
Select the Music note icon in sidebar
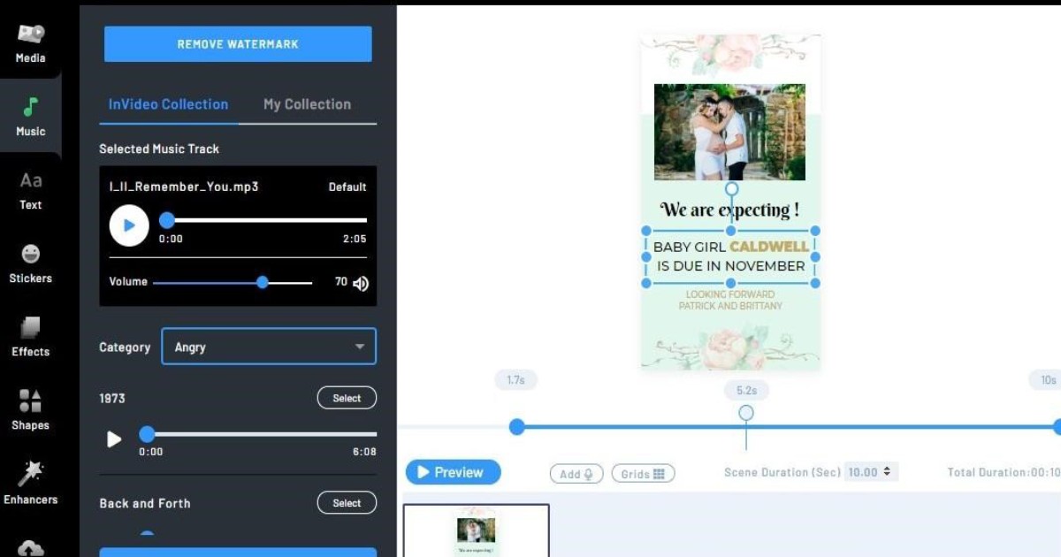click(x=30, y=108)
